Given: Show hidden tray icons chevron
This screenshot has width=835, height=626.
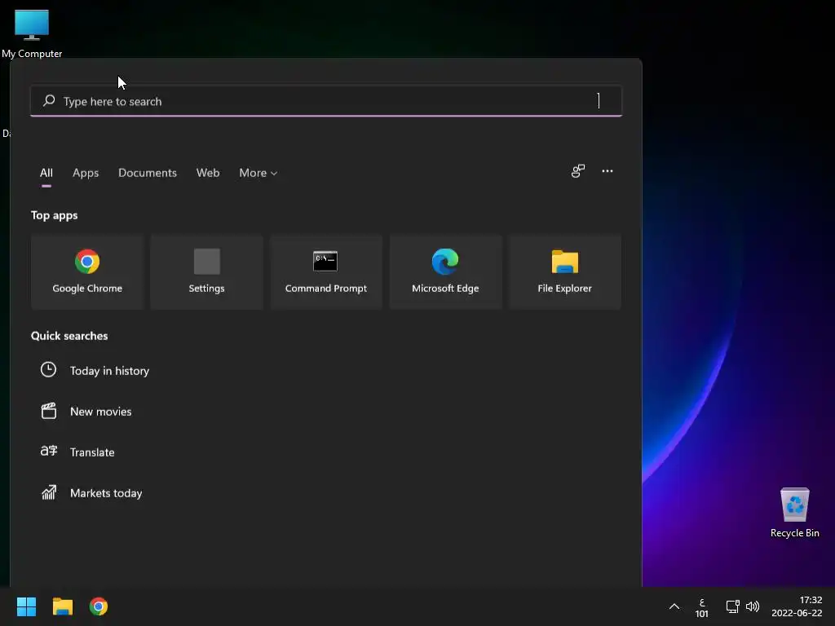Looking at the screenshot, I should pyautogui.click(x=674, y=606).
